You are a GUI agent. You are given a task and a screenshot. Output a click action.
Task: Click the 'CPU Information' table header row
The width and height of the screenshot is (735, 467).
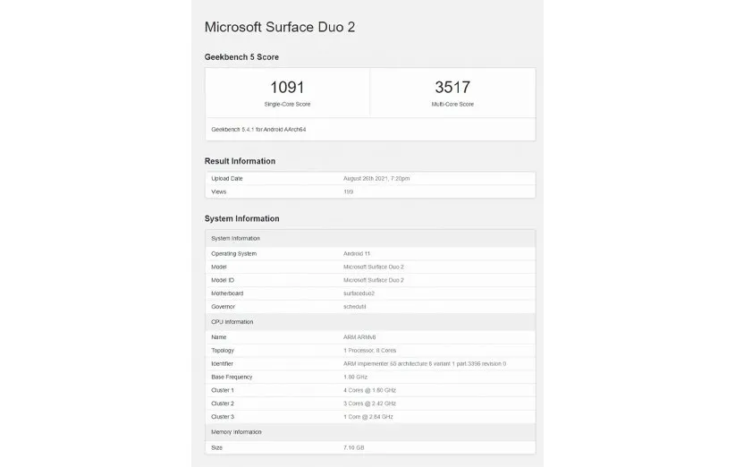point(370,322)
